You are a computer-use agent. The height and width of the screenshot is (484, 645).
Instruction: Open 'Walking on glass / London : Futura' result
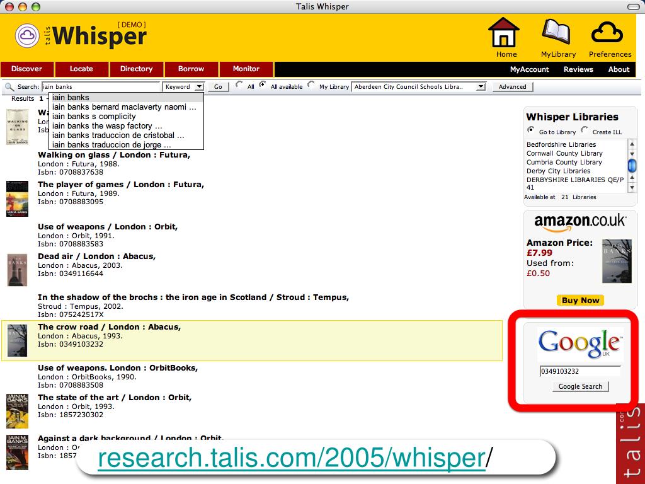coord(114,155)
